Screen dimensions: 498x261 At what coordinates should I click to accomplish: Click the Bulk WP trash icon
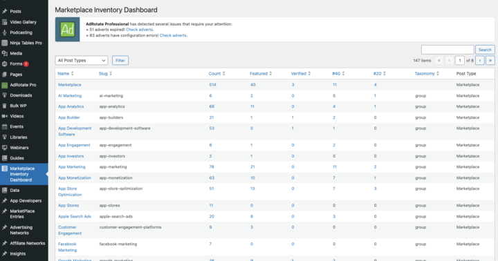[x=4, y=106]
